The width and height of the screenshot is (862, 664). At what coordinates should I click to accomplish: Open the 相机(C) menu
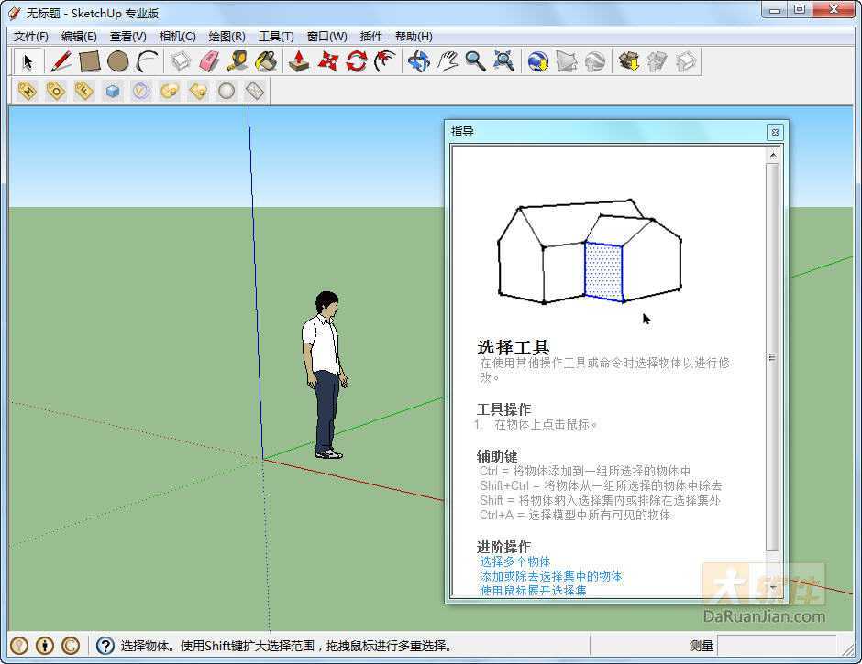tap(178, 37)
